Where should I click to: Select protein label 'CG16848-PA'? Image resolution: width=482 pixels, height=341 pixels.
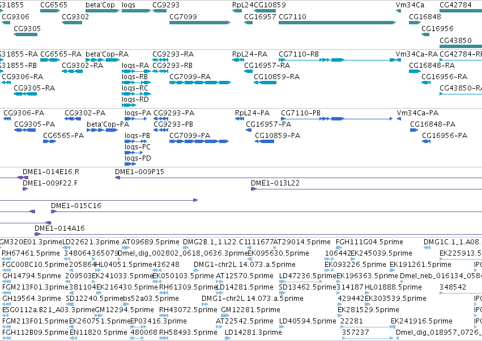(433, 124)
